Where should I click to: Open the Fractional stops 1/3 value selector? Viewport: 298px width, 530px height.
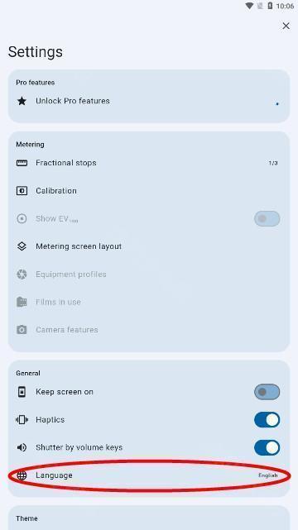click(149, 163)
